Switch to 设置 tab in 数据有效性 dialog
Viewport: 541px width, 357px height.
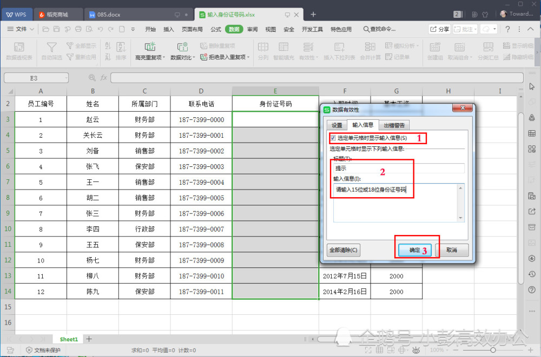coord(337,125)
